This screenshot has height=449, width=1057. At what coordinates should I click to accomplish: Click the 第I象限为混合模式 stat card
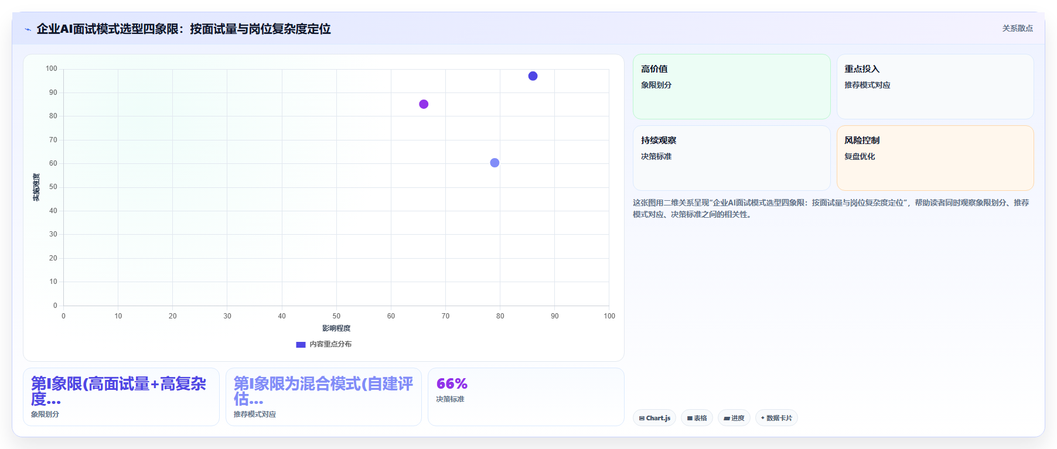point(323,397)
